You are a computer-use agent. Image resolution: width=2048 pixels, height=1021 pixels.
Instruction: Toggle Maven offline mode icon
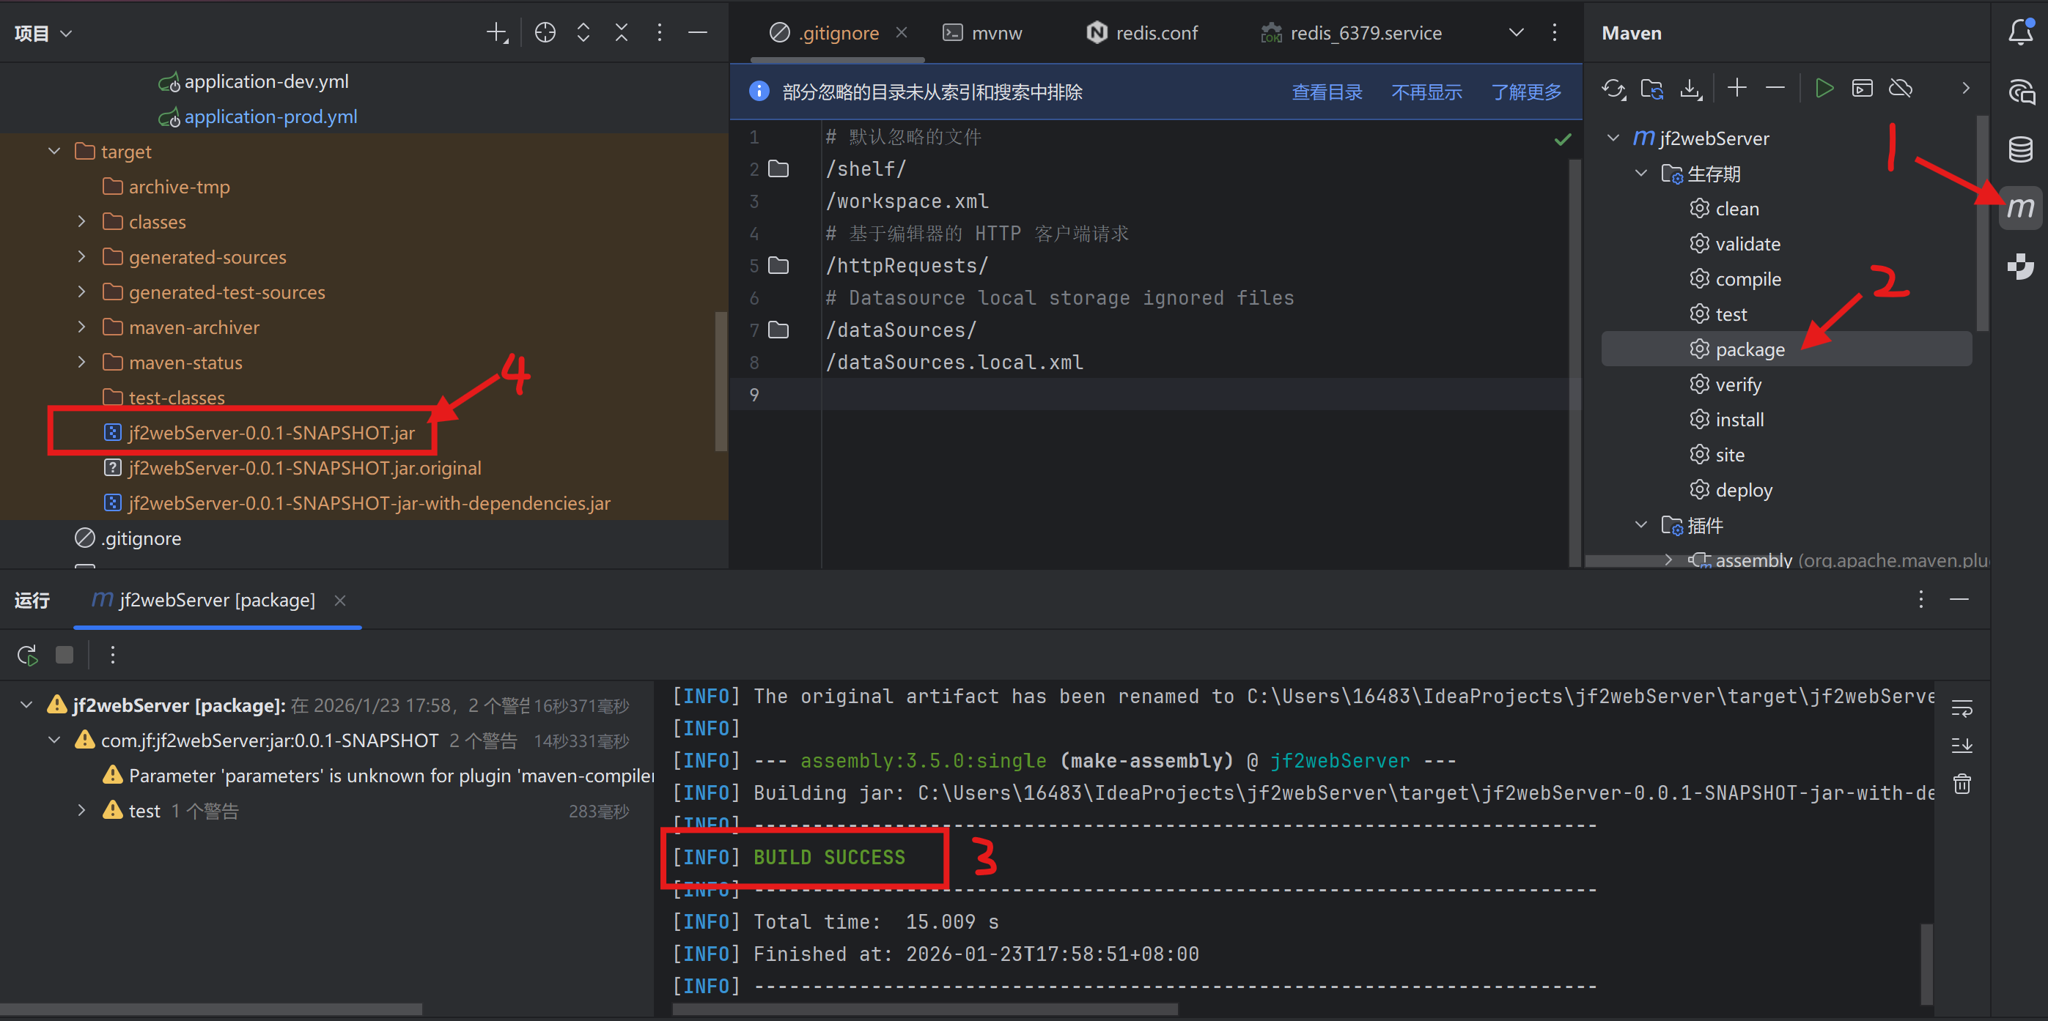[x=1900, y=88]
